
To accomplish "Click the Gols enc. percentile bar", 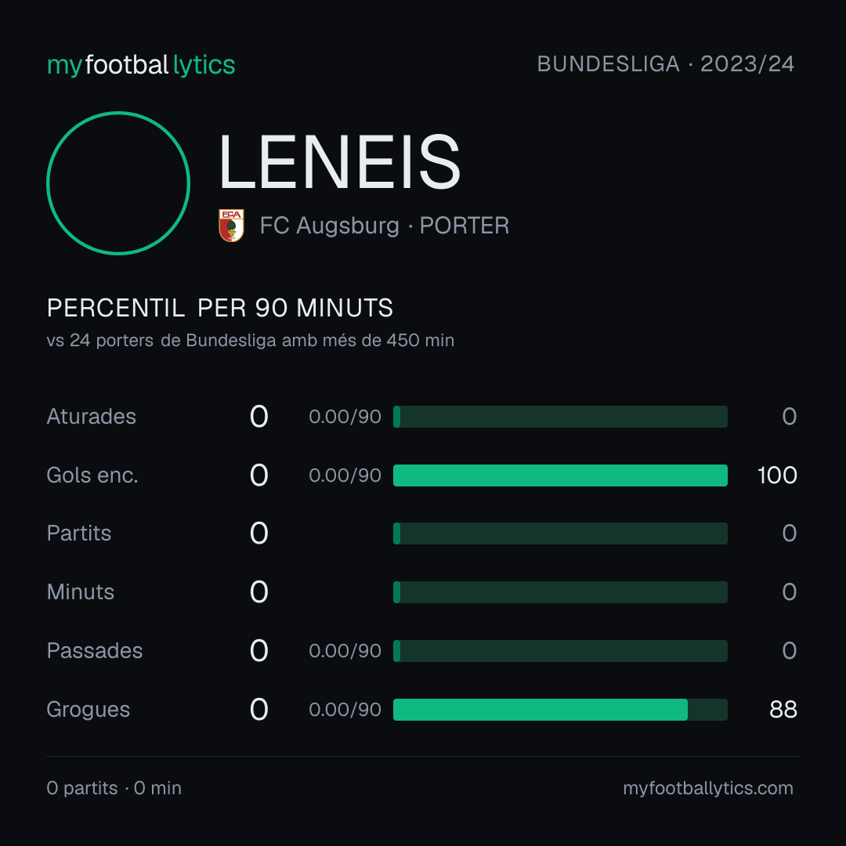I will (x=560, y=475).
